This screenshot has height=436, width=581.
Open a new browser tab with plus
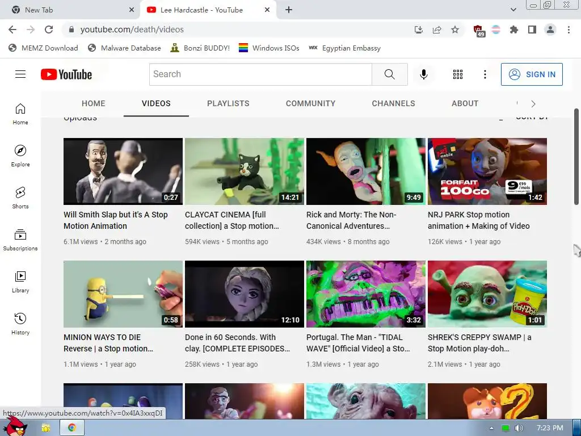click(x=289, y=10)
